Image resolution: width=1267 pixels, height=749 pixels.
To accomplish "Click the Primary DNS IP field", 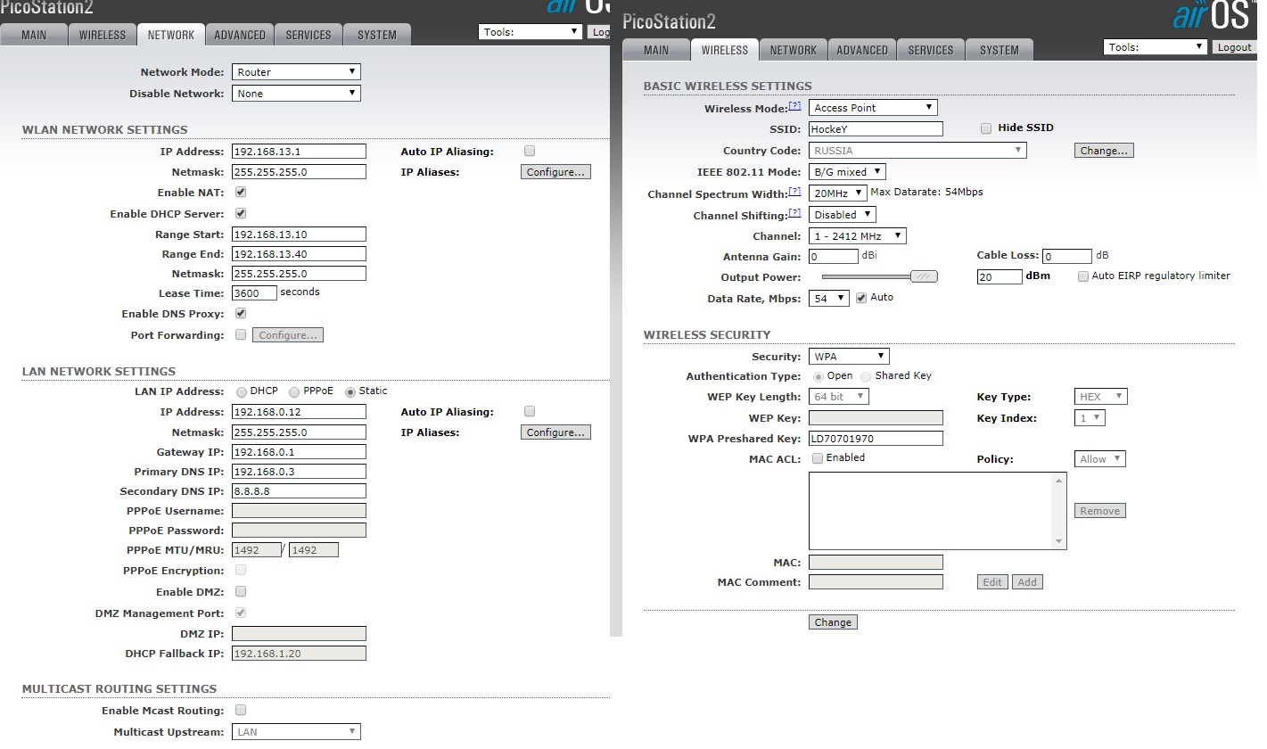I will point(299,472).
